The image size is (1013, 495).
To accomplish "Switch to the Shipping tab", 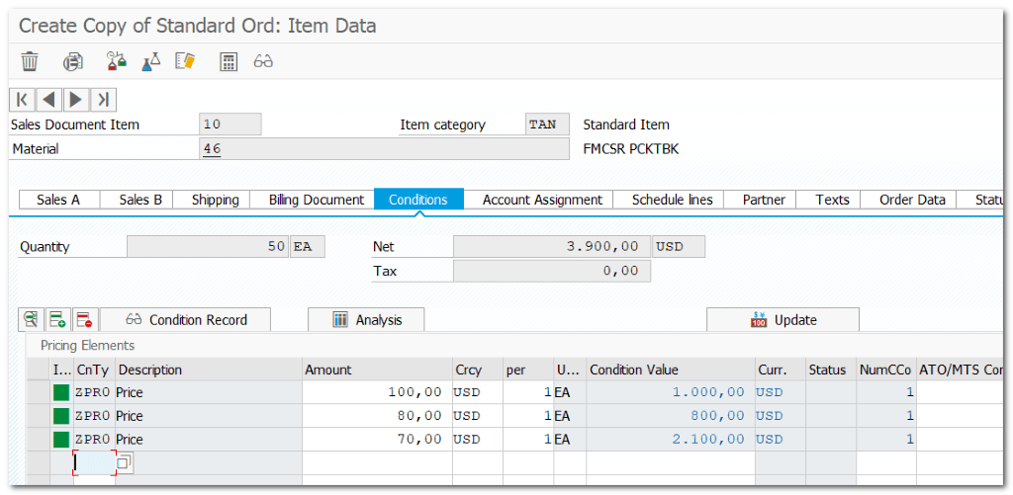I will (215, 200).
